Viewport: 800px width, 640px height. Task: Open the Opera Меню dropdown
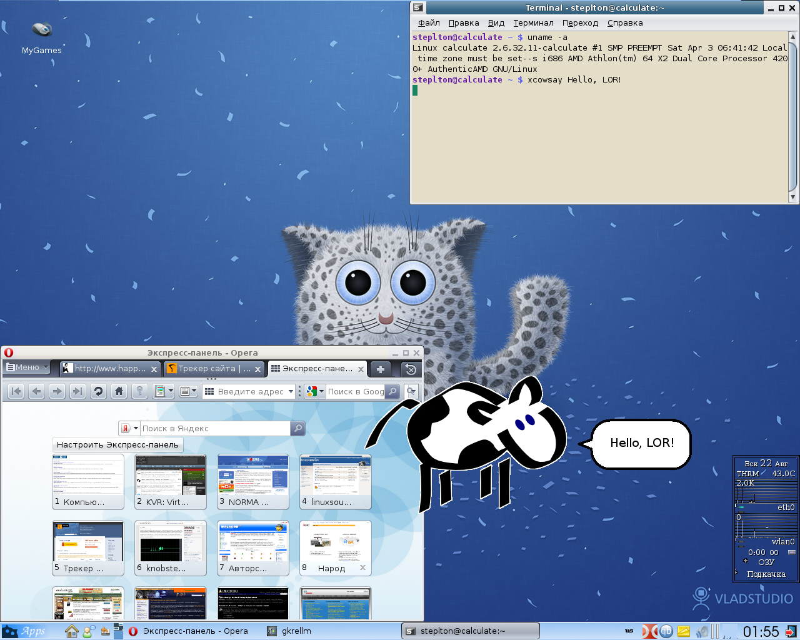point(27,367)
